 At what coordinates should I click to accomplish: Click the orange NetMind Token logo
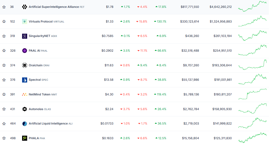pos(25,94)
